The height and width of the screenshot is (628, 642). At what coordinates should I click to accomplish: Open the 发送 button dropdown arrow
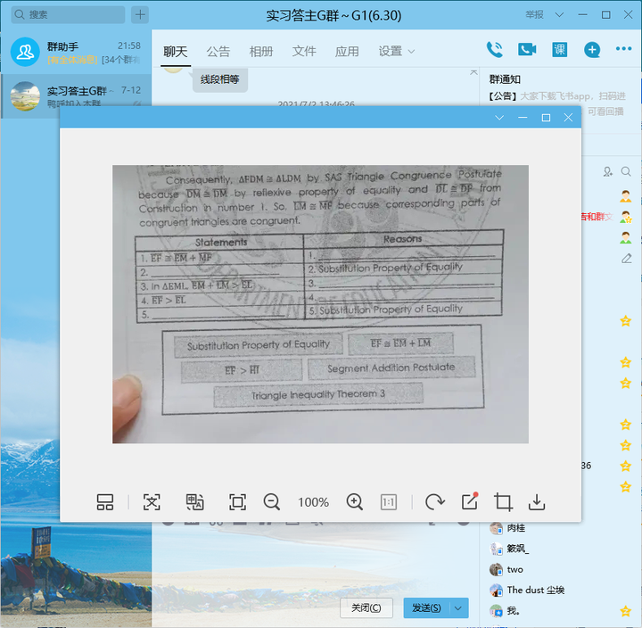458,607
